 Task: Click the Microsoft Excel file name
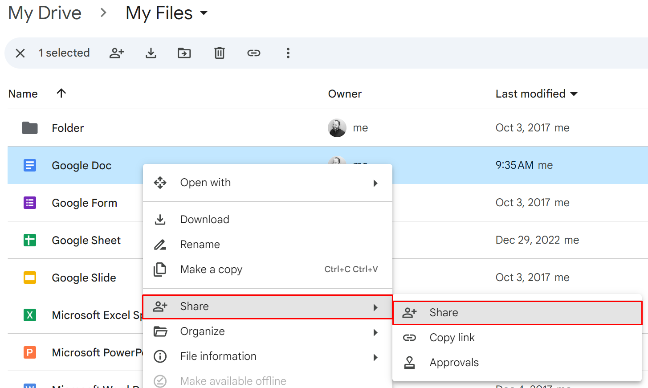point(97,315)
